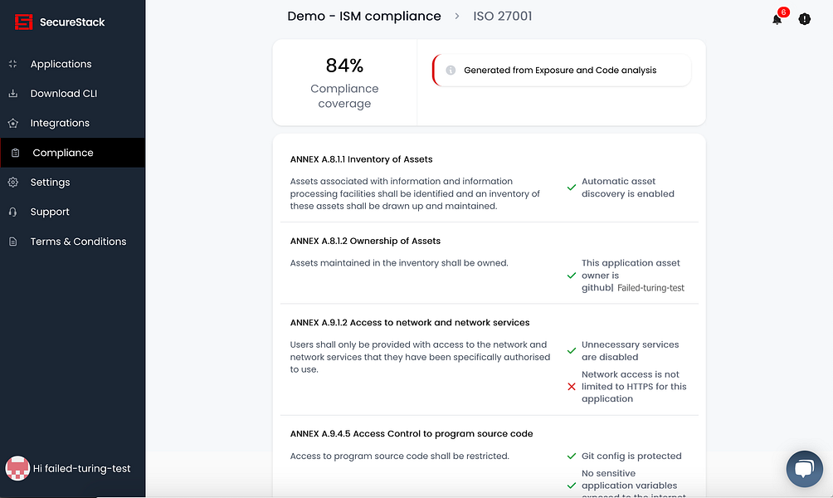The image size is (833, 498).
Task: Click the 84% compliance coverage value
Action: (344, 66)
